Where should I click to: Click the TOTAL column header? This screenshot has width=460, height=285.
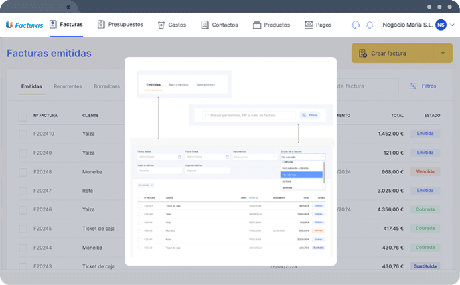(x=397, y=116)
